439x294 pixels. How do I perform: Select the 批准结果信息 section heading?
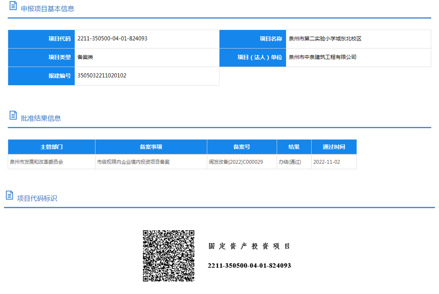click(41, 118)
